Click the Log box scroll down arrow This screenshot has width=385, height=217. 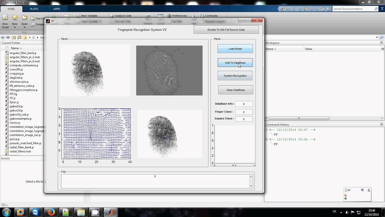point(251,186)
